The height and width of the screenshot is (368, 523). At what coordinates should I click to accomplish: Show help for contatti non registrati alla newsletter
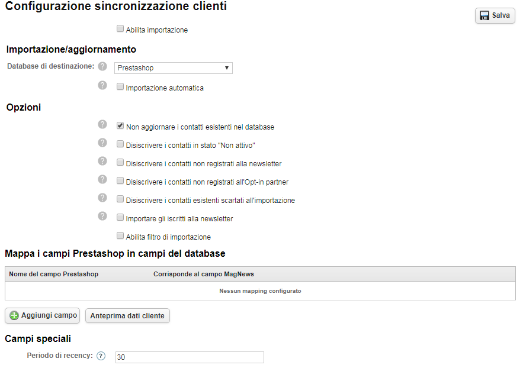coord(102,161)
